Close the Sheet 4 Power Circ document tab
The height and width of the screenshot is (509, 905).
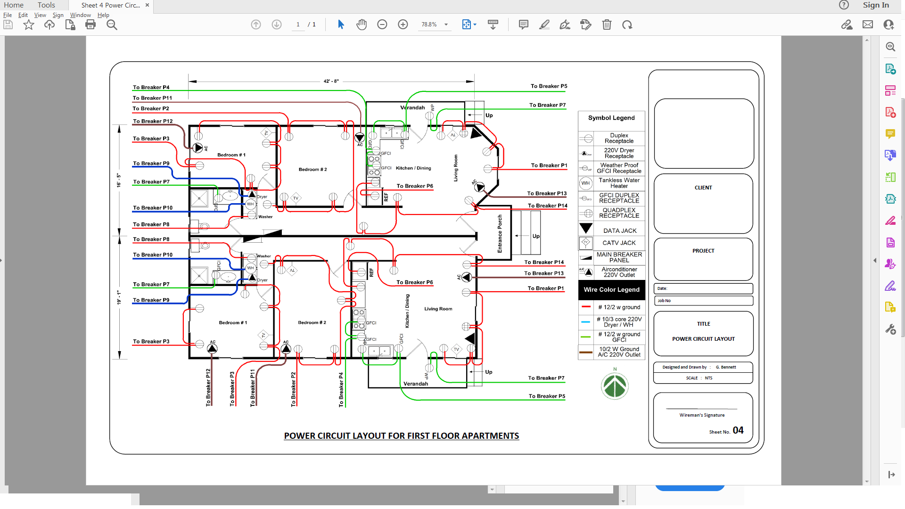148,5
